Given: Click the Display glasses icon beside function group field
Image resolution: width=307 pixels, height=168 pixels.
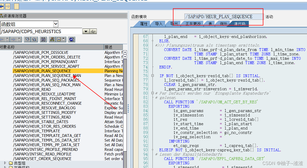Looking at the screenshot, I should point(93,31).
